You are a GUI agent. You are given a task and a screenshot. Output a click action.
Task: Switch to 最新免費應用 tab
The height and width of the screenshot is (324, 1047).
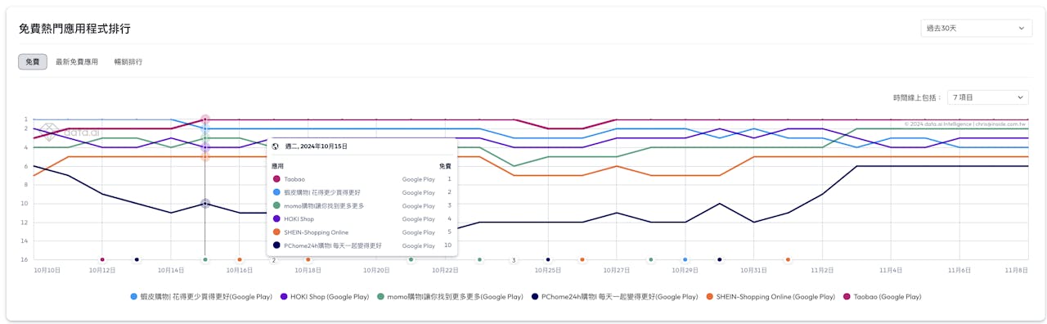coord(77,61)
